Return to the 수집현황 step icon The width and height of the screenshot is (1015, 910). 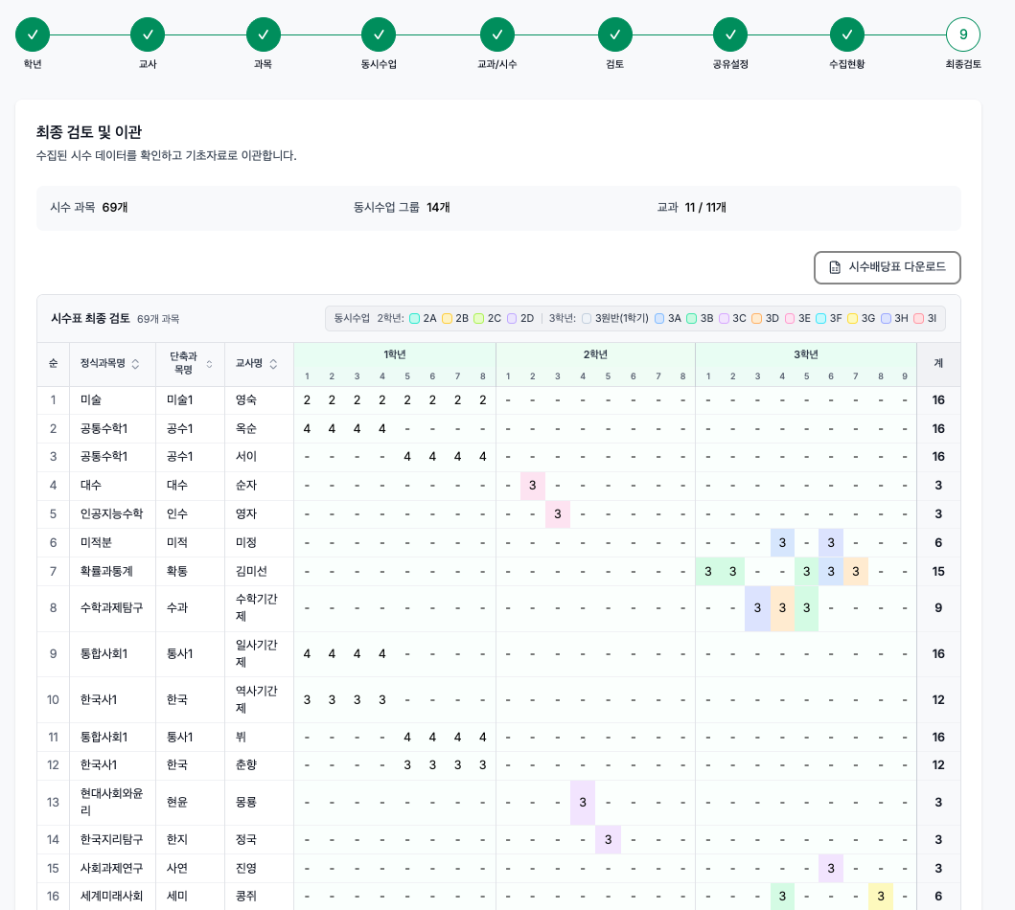pyautogui.click(x=847, y=34)
